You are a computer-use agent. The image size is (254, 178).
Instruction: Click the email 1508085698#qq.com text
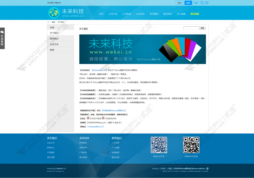(96, 123)
